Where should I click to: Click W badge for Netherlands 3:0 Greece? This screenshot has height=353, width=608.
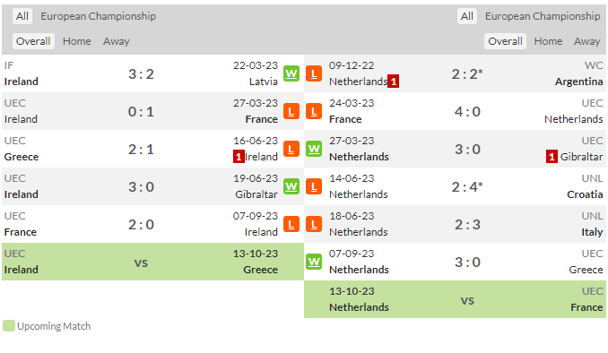314,262
